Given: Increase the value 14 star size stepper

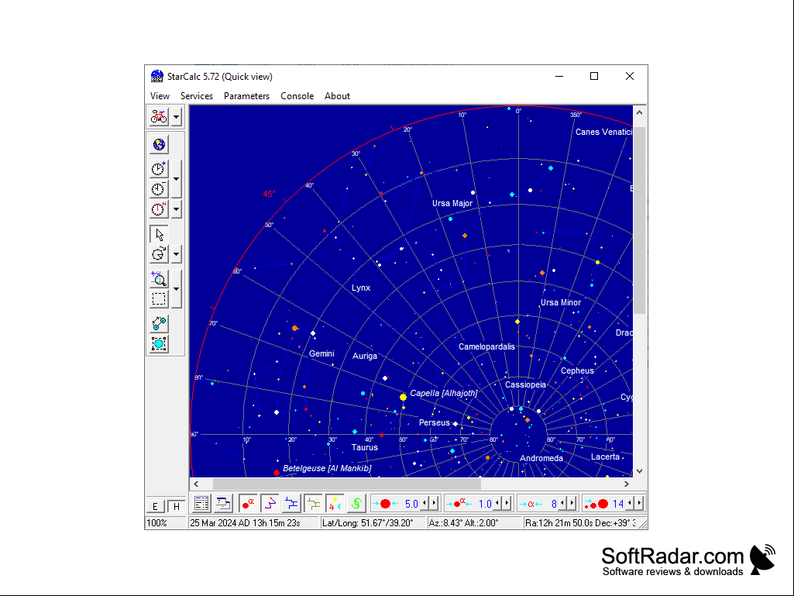Looking at the screenshot, I should pyautogui.click(x=639, y=503).
